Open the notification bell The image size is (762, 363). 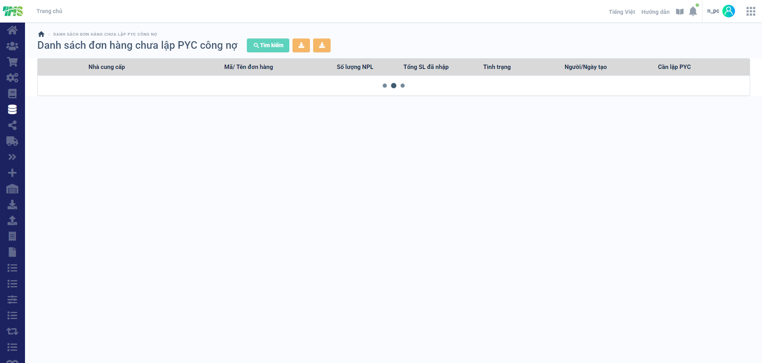693,11
